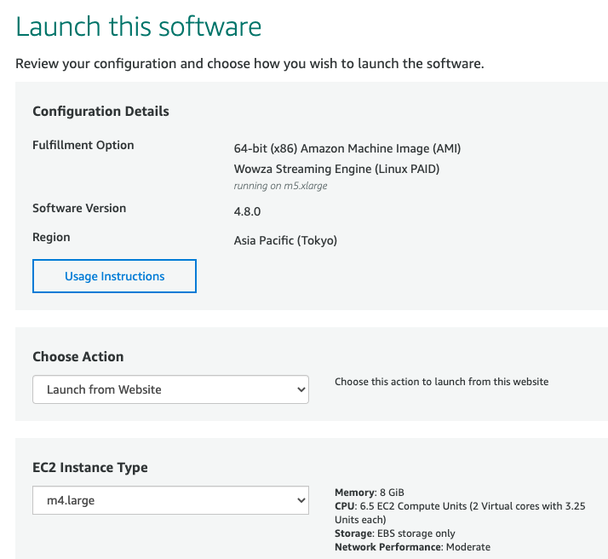
Task: Click the 'Fulfillment Option' label
Action: (x=83, y=145)
